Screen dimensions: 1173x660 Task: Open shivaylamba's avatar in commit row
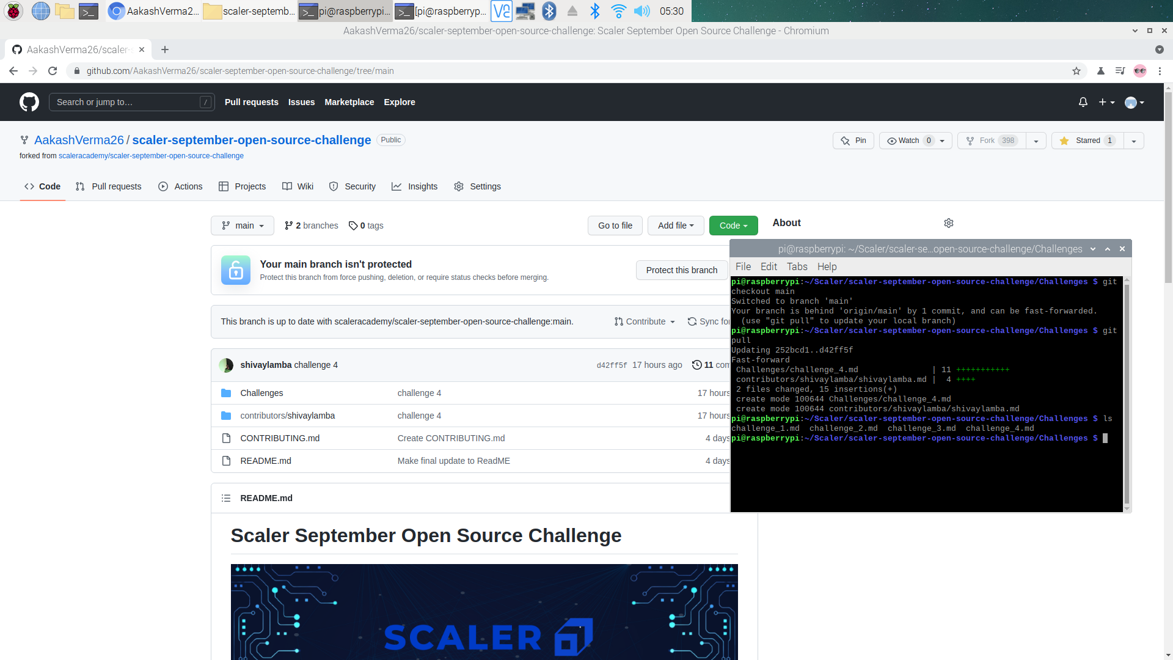tap(226, 365)
